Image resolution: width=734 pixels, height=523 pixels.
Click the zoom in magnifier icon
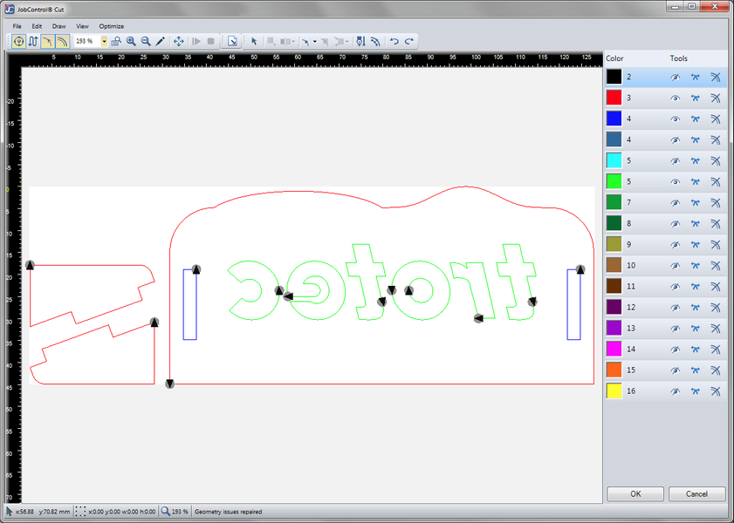pyautogui.click(x=131, y=41)
